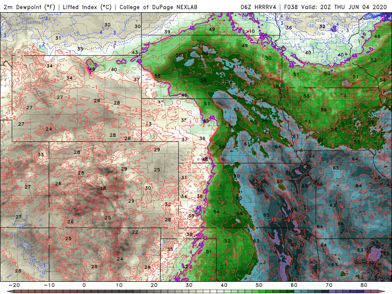Click the "33" dewpoint value on the map

click(41, 154)
